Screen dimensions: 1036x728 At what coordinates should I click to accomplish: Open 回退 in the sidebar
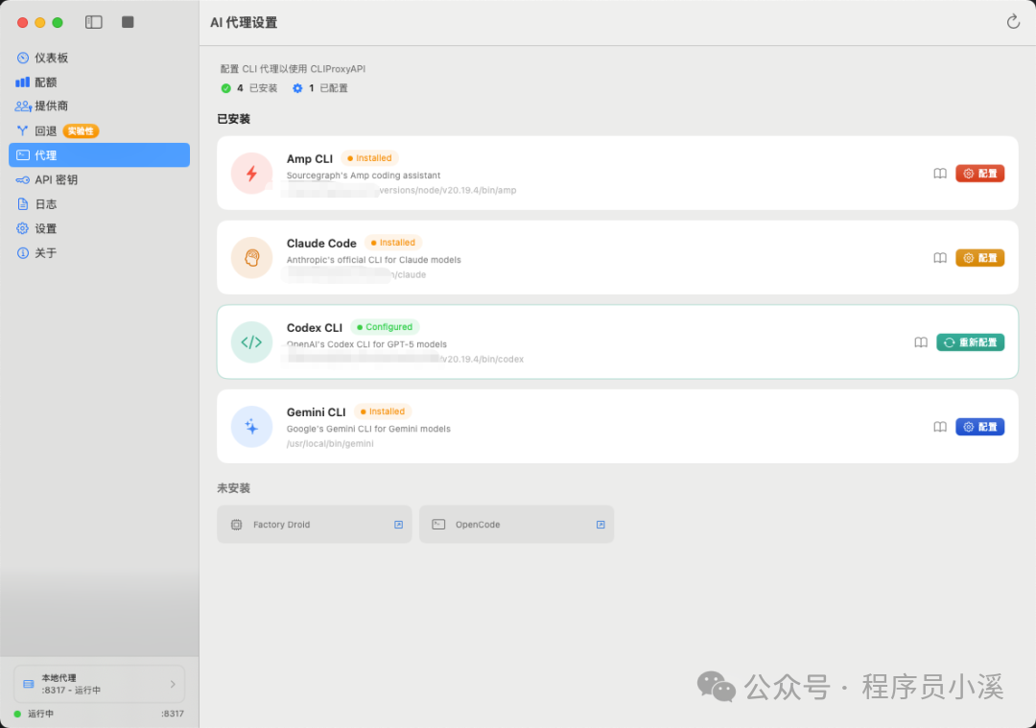click(99, 130)
